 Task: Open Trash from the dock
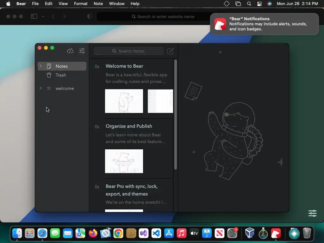tap(307, 233)
